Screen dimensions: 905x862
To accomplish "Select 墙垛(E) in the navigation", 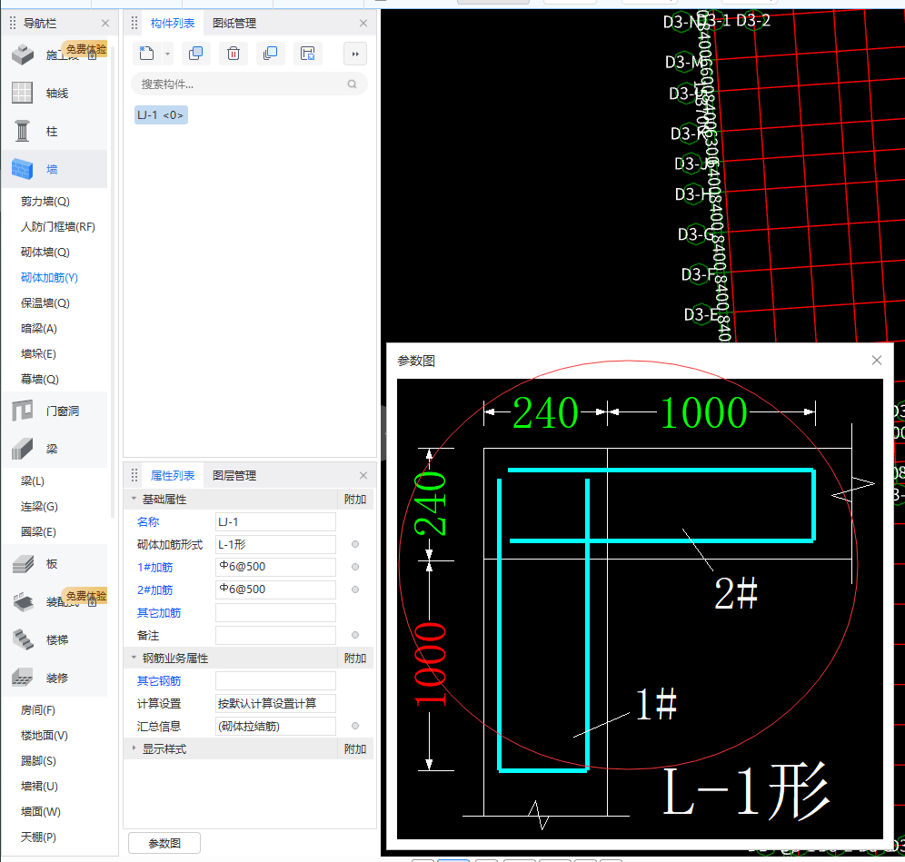I will (x=38, y=353).
